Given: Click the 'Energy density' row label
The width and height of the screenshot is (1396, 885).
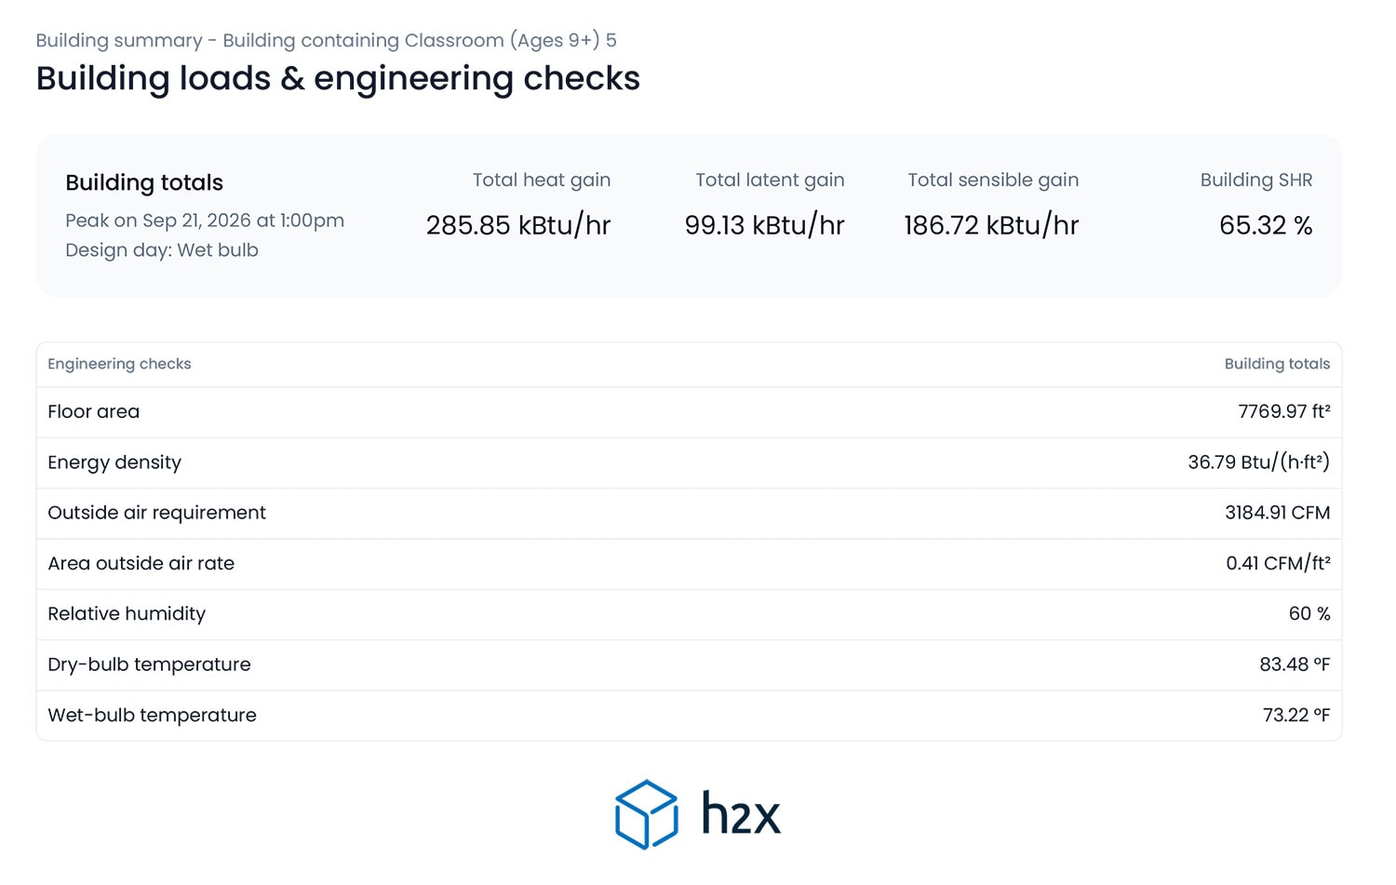Looking at the screenshot, I should [x=114, y=463].
